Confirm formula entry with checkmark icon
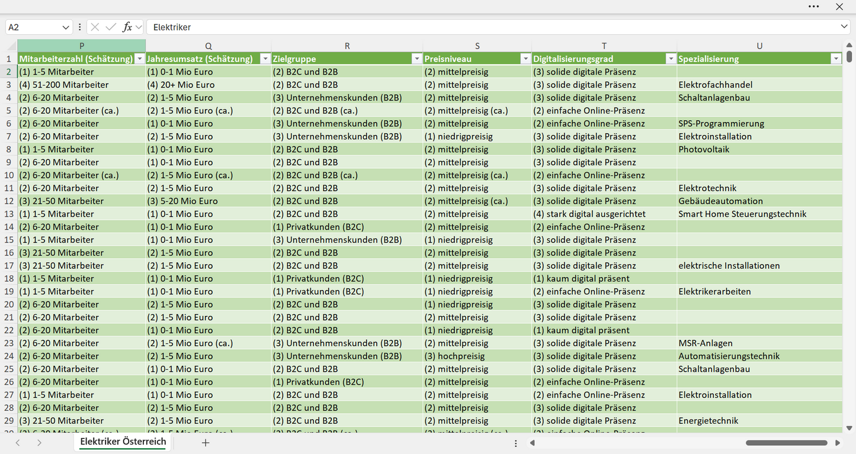This screenshot has width=856, height=454. (111, 27)
